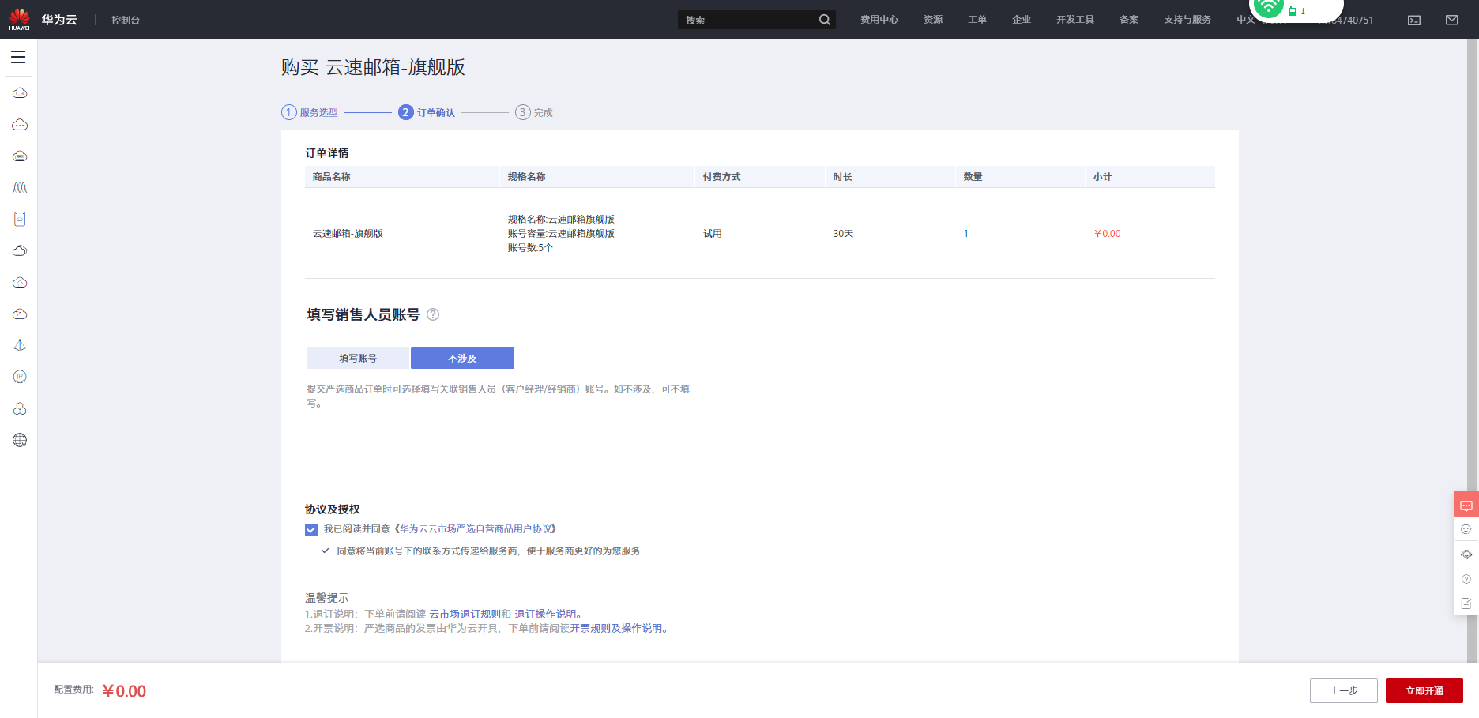Open the 费用中心 menu
This screenshot has height=718, width=1479.
(x=879, y=20)
